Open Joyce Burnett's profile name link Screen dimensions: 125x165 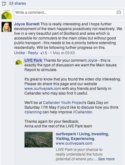(x=27, y=24)
